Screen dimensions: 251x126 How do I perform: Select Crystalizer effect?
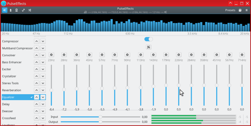point(9,76)
